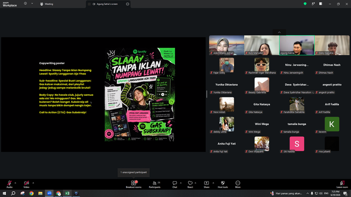Click the Leave room button
351x197 pixels.
[x=342, y=184]
